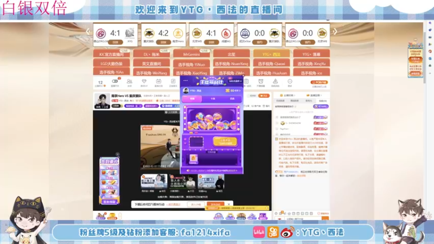Click the clipboard list icon in toolbar

pos(246,81)
